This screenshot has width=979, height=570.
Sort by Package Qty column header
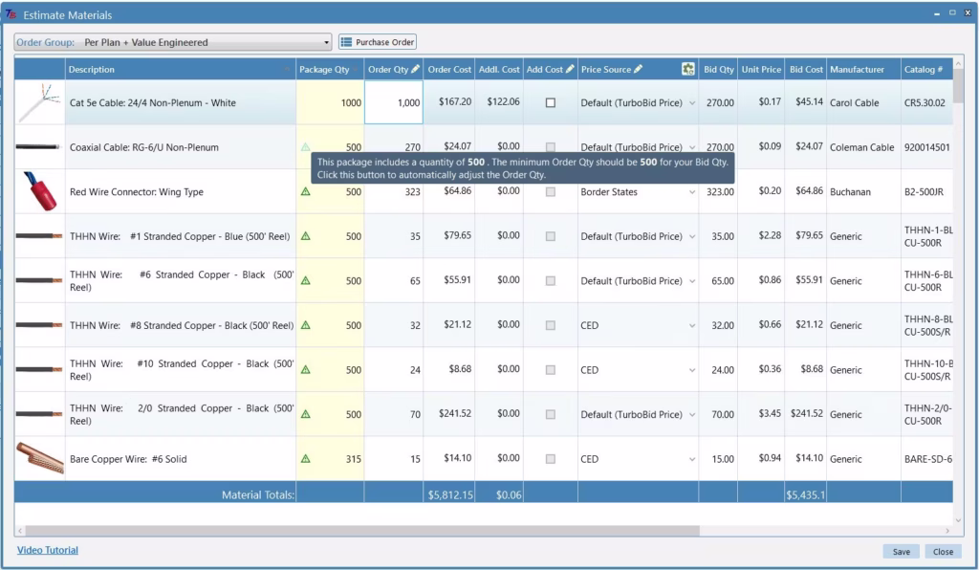click(330, 69)
